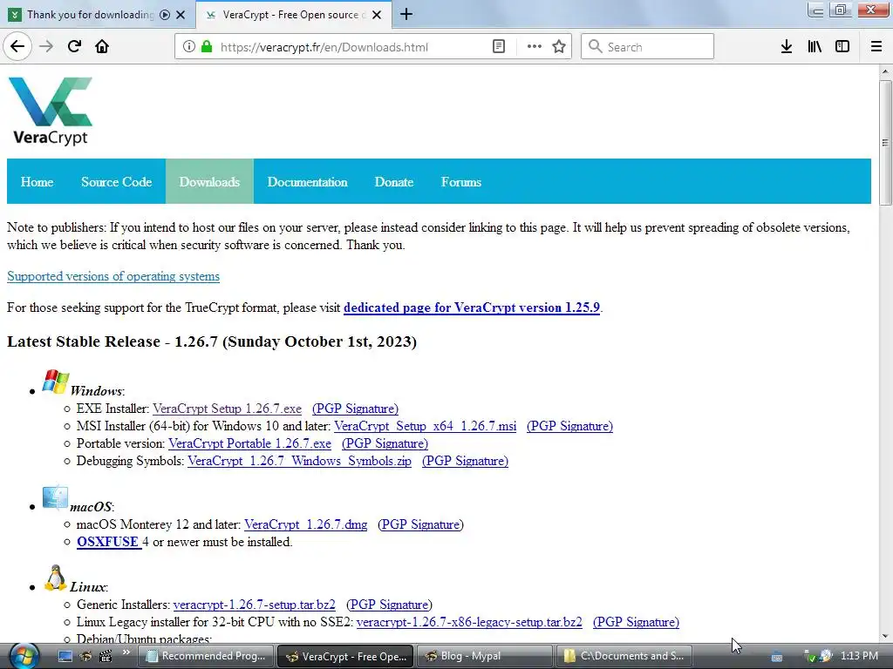
Task: Download VeraCrypt Setup 1.26.7.exe
Action: pos(228,409)
